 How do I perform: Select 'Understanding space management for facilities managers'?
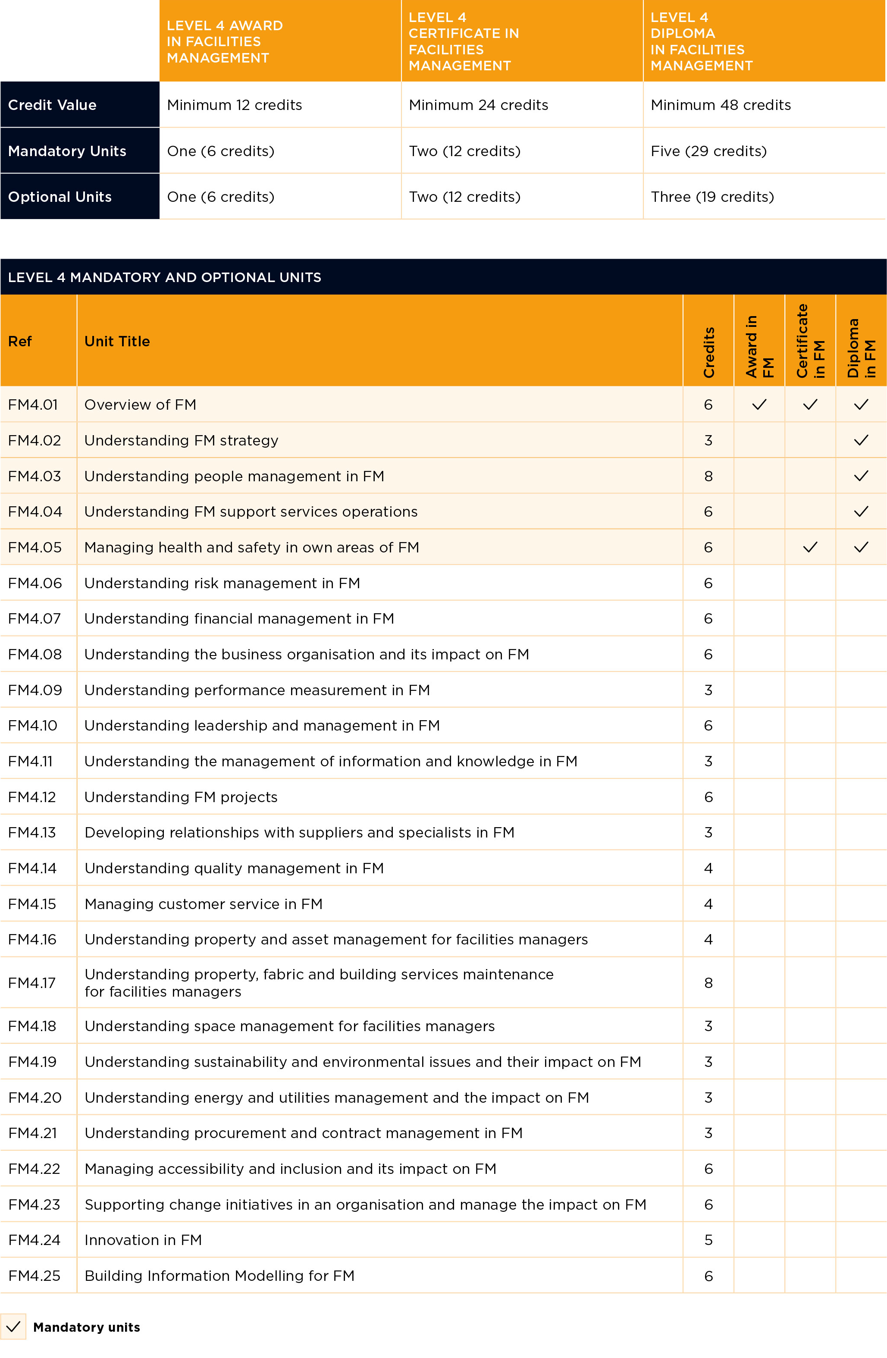tap(290, 1026)
